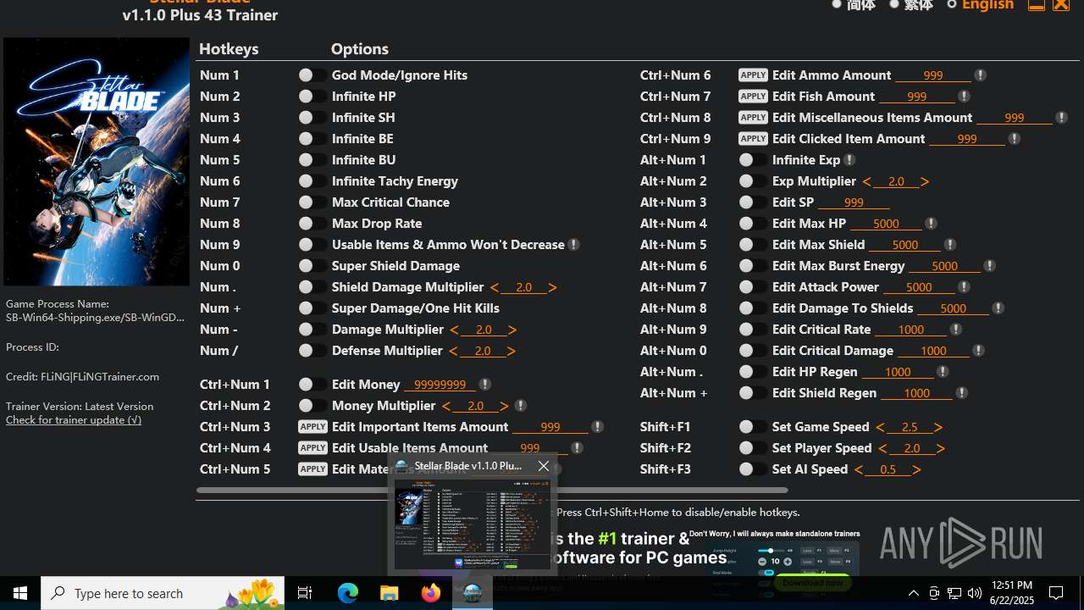Increase Set AI Speed value arrow
The image size is (1084, 610).
point(916,469)
